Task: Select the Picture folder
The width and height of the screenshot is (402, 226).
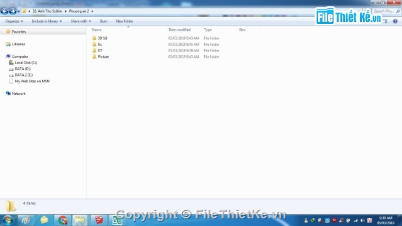Action: point(103,57)
